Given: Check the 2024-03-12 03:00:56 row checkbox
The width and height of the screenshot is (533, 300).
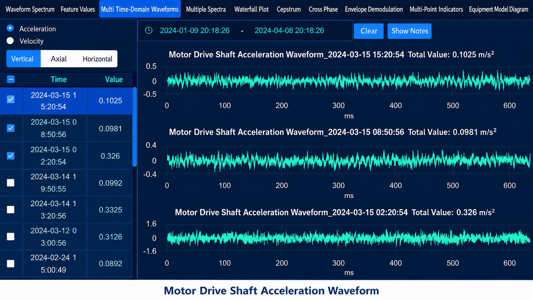Looking at the screenshot, I should (11, 237).
